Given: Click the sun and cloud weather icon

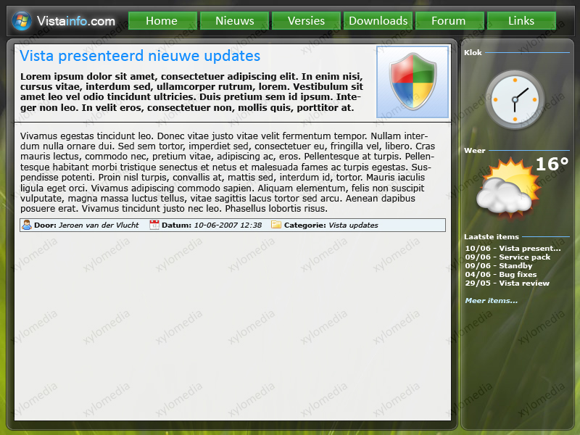Looking at the screenshot, I should point(507,188).
